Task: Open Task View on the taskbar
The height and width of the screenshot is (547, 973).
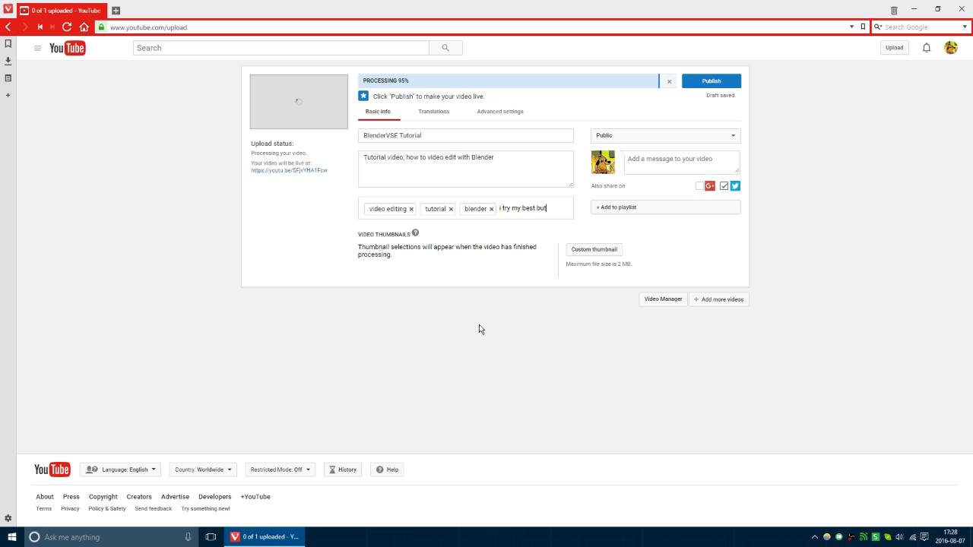Action: pos(211,536)
